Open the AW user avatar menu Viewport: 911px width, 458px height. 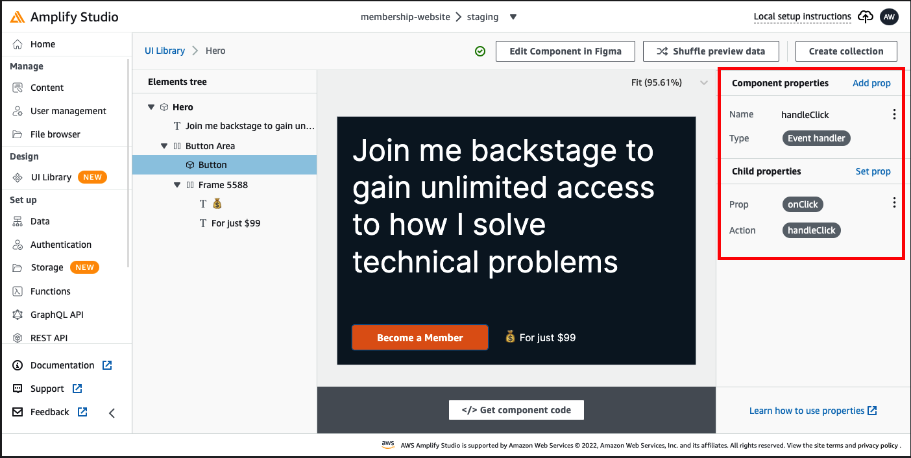pos(889,17)
